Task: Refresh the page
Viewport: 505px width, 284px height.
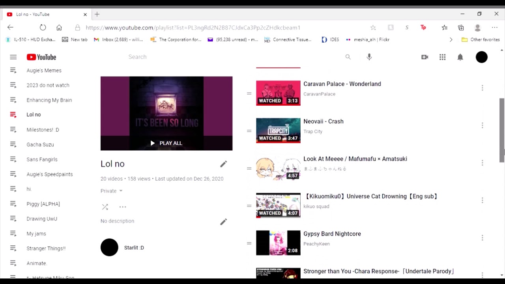Action: click(x=43, y=28)
